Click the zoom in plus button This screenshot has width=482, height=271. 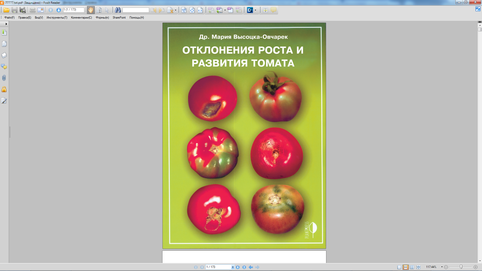coord(475,267)
